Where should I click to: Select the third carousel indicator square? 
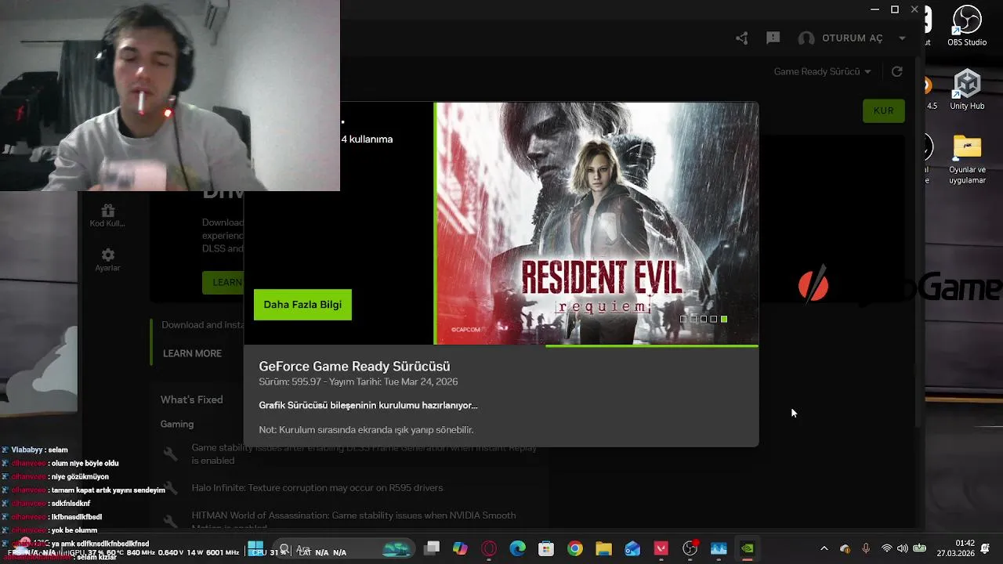[704, 319]
